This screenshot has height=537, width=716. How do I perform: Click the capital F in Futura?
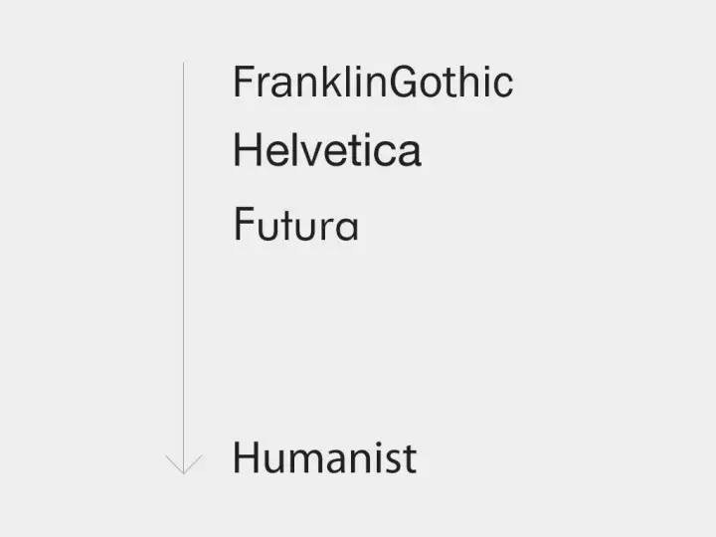[x=243, y=224]
